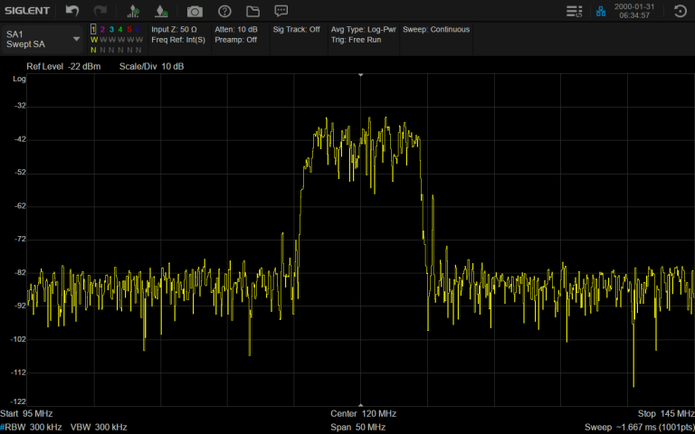This screenshot has width=695, height=434.
Task: Select trace 1 in trace panel
Action: [x=93, y=29]
